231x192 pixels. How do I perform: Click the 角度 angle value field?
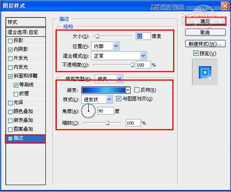[x=105, y=111]
